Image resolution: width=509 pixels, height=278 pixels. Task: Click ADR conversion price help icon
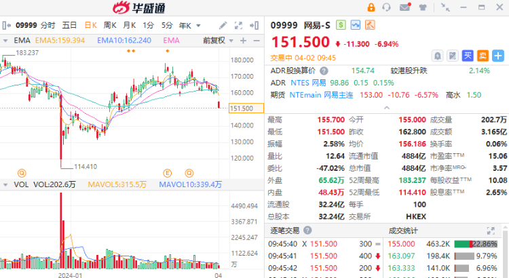pyautogui.click(x=324, y=71)
